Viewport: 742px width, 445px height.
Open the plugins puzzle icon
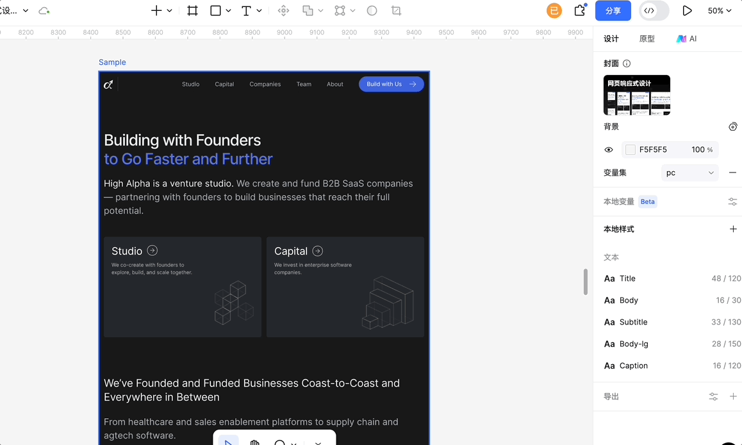pyautogui.click(x=579, y=11)
